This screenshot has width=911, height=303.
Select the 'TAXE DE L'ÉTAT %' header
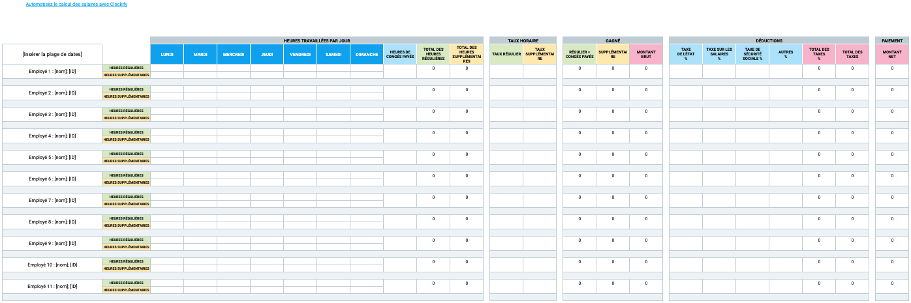pos(686,54)
